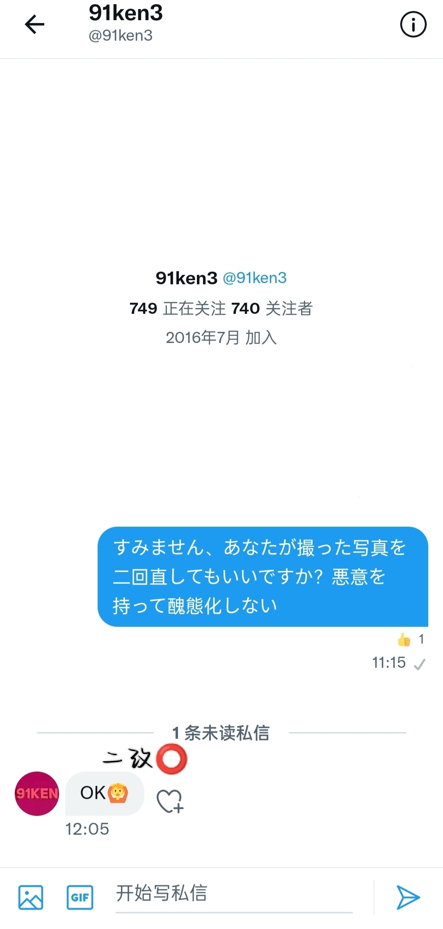
Task: Add reaction with heart plus icon
Action: [x=170, y=801]
